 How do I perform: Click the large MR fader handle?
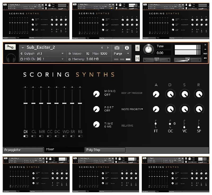(x=41, y=103)
